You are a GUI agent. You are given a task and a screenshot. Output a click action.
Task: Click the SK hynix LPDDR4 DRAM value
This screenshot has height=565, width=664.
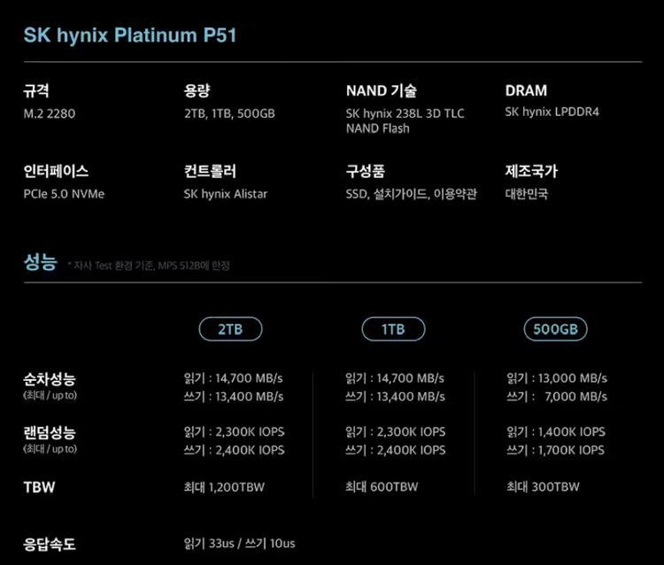(552, 112)
